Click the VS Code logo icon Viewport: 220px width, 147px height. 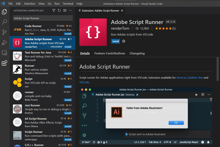[3, 3]
